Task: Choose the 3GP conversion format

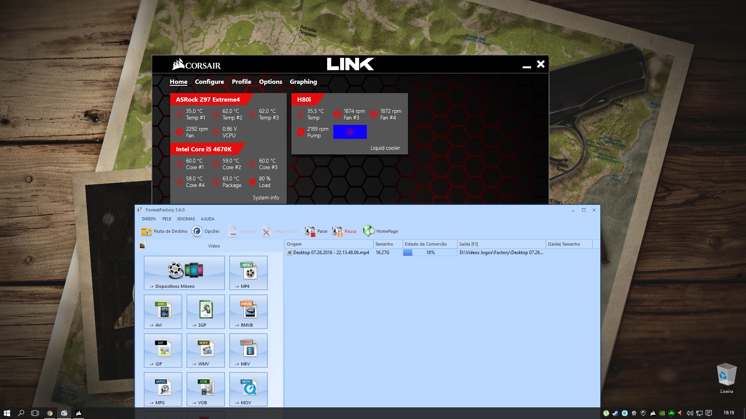Action: pos(206,312)
